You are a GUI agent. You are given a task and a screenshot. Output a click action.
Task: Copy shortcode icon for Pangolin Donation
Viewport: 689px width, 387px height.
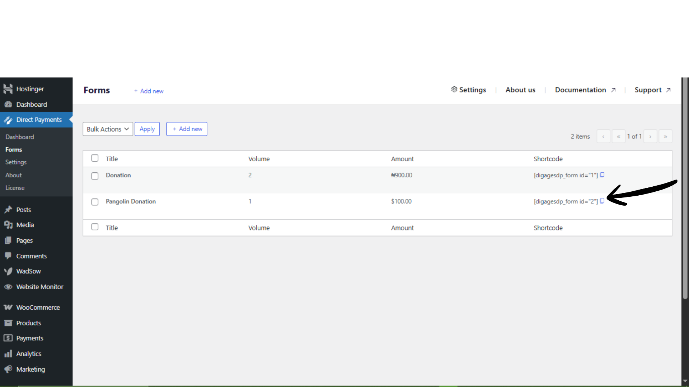click(x=602, y=201)
